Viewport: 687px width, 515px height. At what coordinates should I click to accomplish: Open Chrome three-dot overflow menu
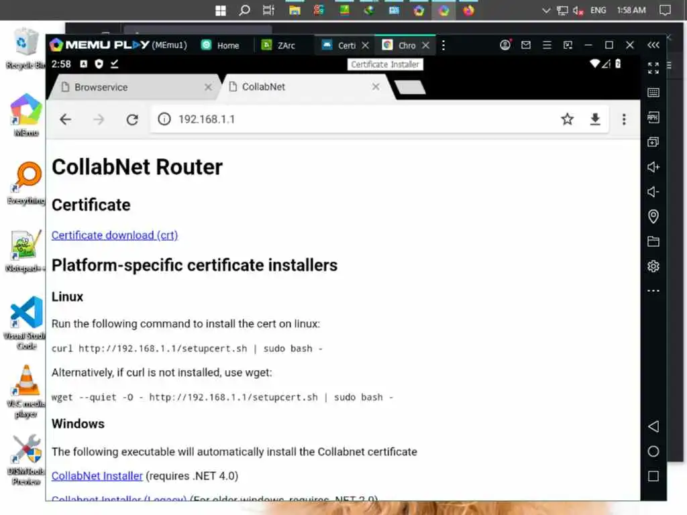pyautogui.click(x=624, y=119)
